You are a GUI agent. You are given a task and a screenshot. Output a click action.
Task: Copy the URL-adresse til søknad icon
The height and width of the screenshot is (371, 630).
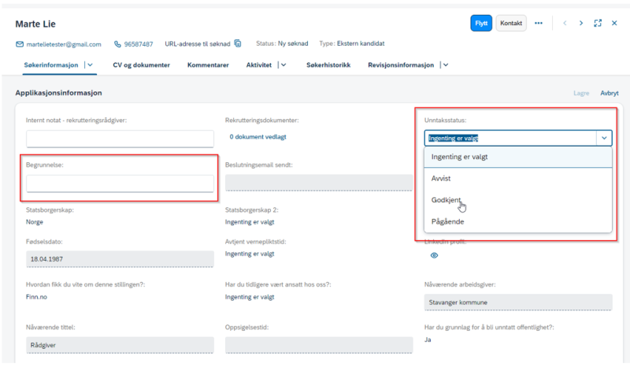click(x=238, y=43)
